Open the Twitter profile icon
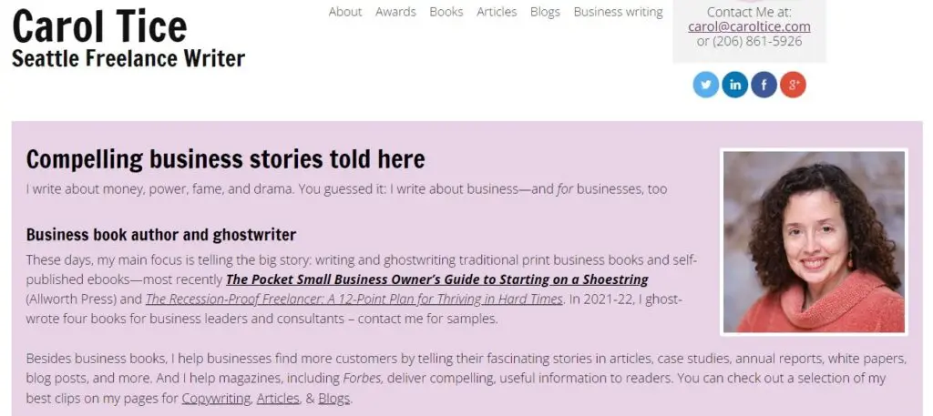Viewport: 933px width, 416px height. point(706,85)
